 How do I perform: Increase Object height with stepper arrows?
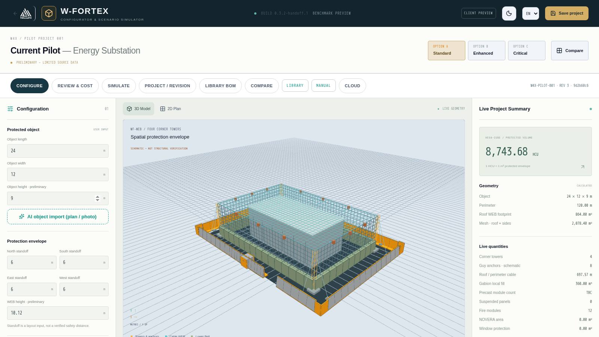pos(98,197)
